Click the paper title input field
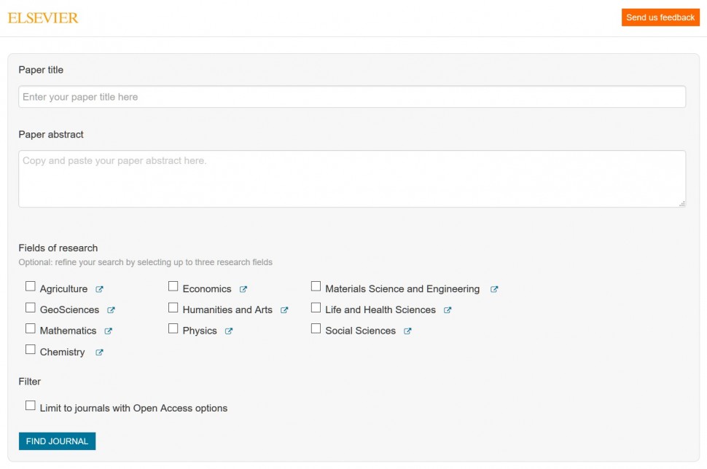Image resolution: width=707 pixels, height=469 pixels. pos(352,96)
